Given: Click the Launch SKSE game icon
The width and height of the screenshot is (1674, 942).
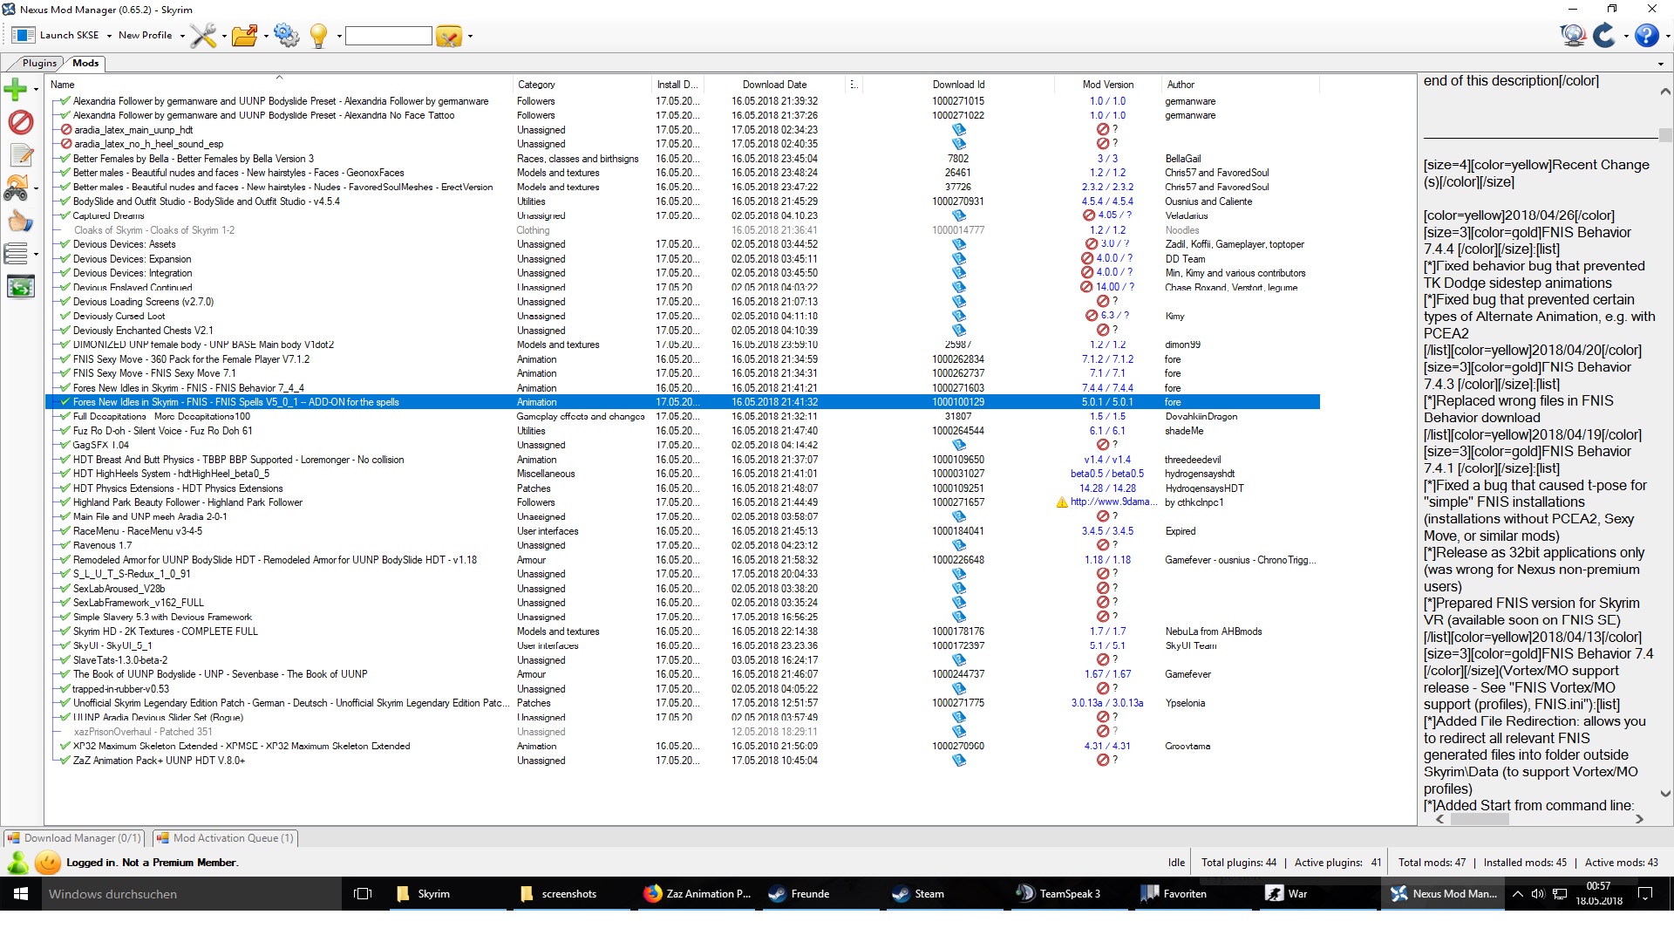Looking at the screenshot, I should click(x=24, y=36).
